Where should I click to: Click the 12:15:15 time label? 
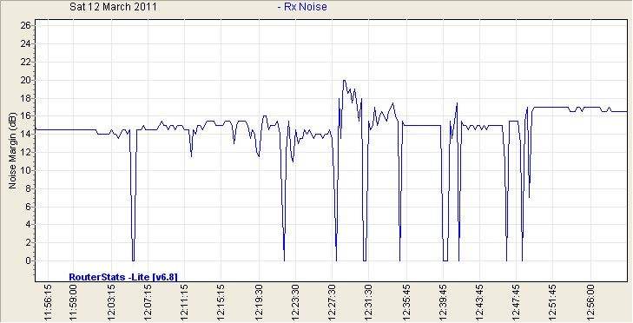(221, 303)
